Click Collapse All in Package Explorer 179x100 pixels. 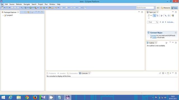(25, 12)
